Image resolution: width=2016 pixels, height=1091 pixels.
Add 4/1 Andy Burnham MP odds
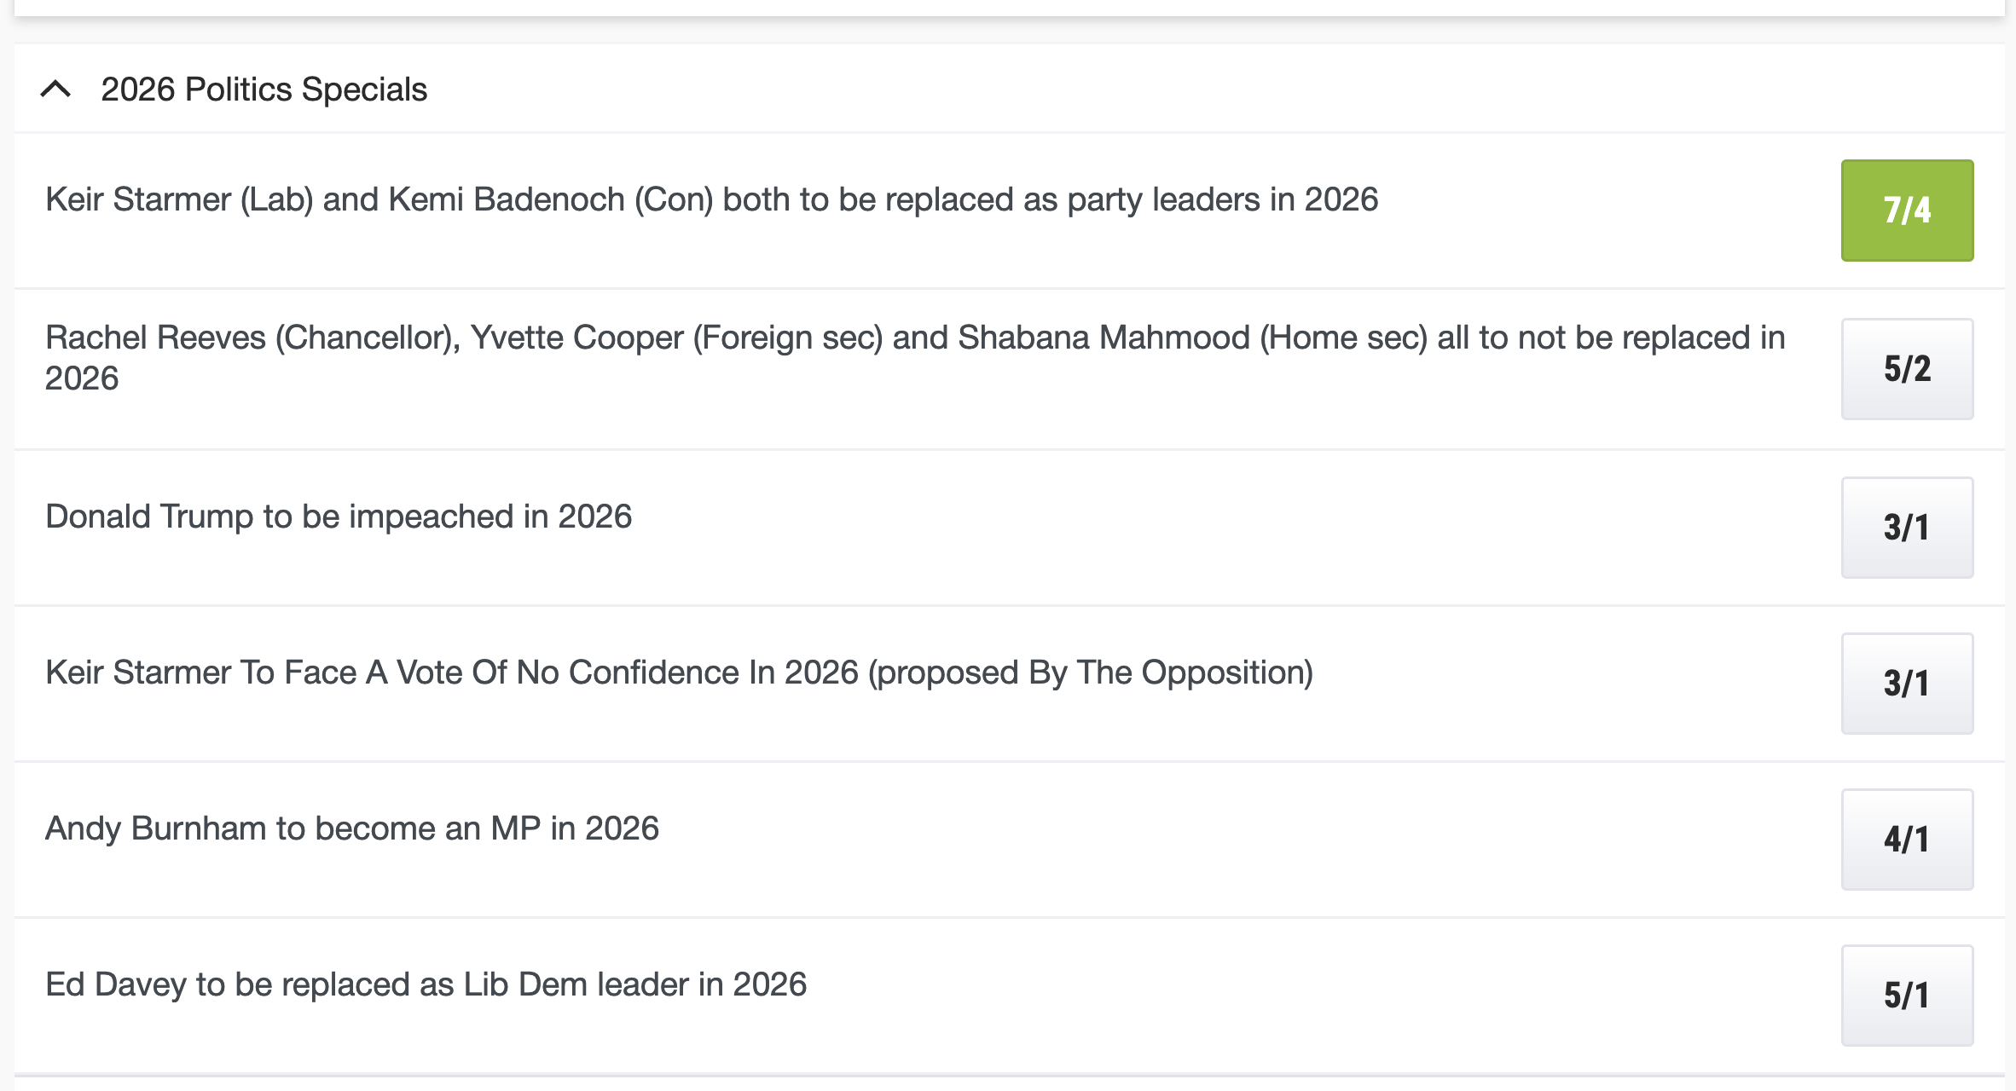point(1907,840)
